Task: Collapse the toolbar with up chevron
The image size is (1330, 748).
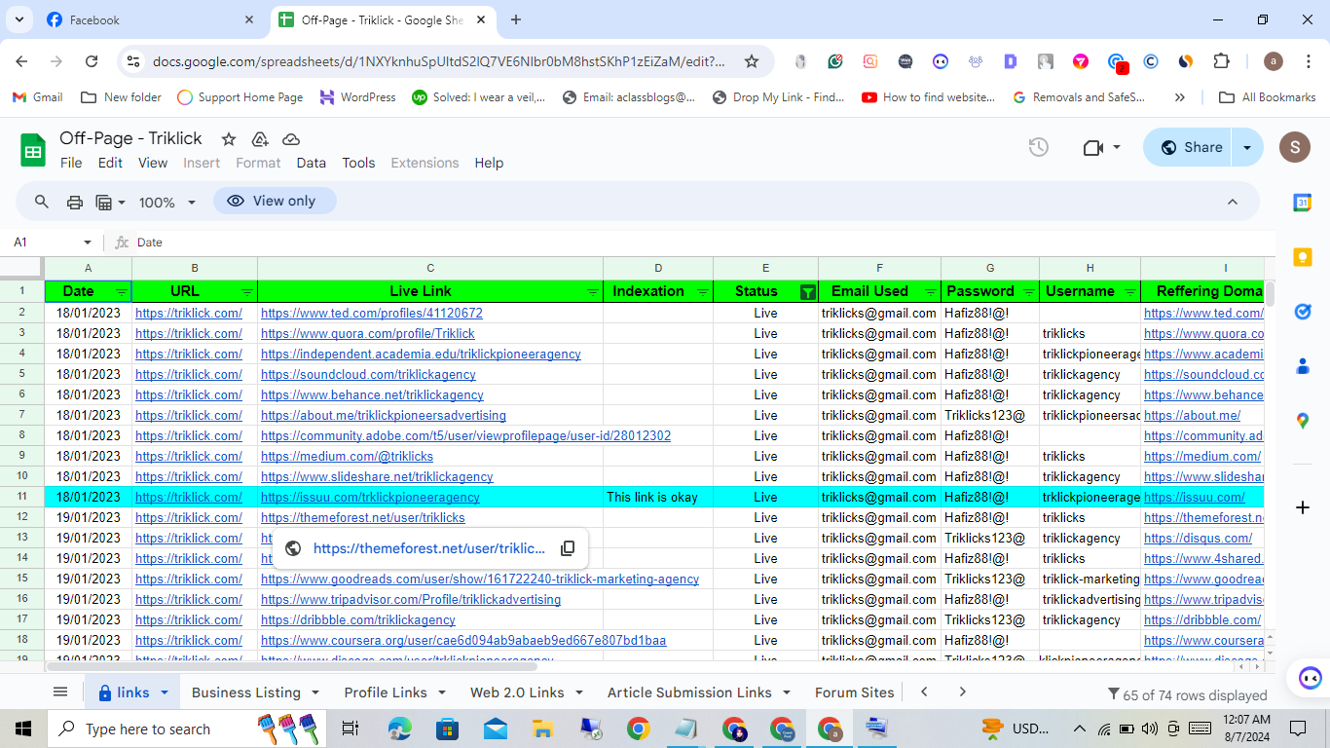Action: point(1232,202)
